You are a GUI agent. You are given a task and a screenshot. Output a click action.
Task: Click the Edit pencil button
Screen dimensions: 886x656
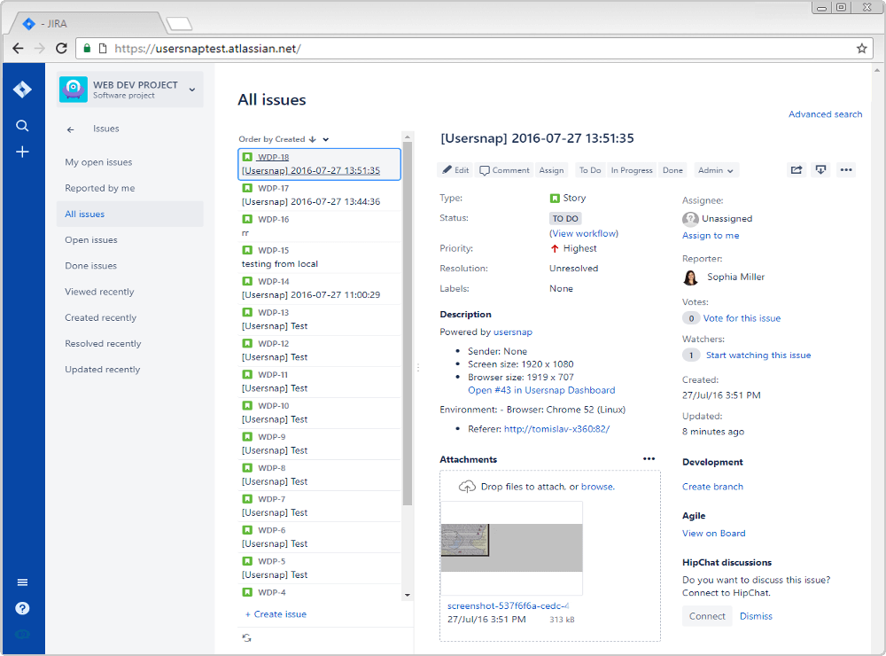pos(455,170)
